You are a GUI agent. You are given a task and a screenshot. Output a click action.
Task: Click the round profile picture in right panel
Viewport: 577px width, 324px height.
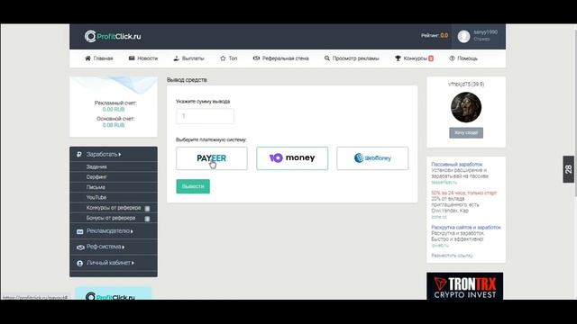click(466, 107)
